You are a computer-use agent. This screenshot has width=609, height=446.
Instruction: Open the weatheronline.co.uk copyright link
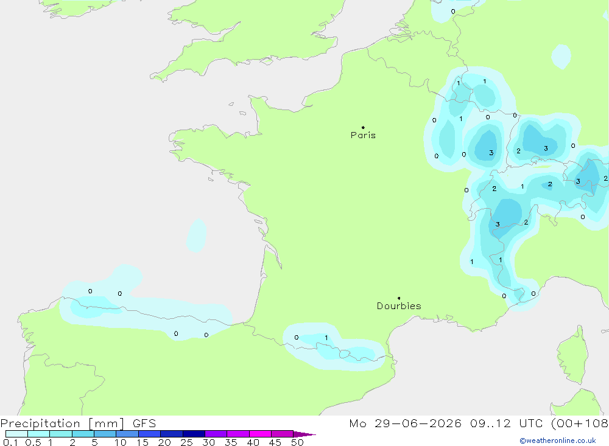click(x=558, y=441)
